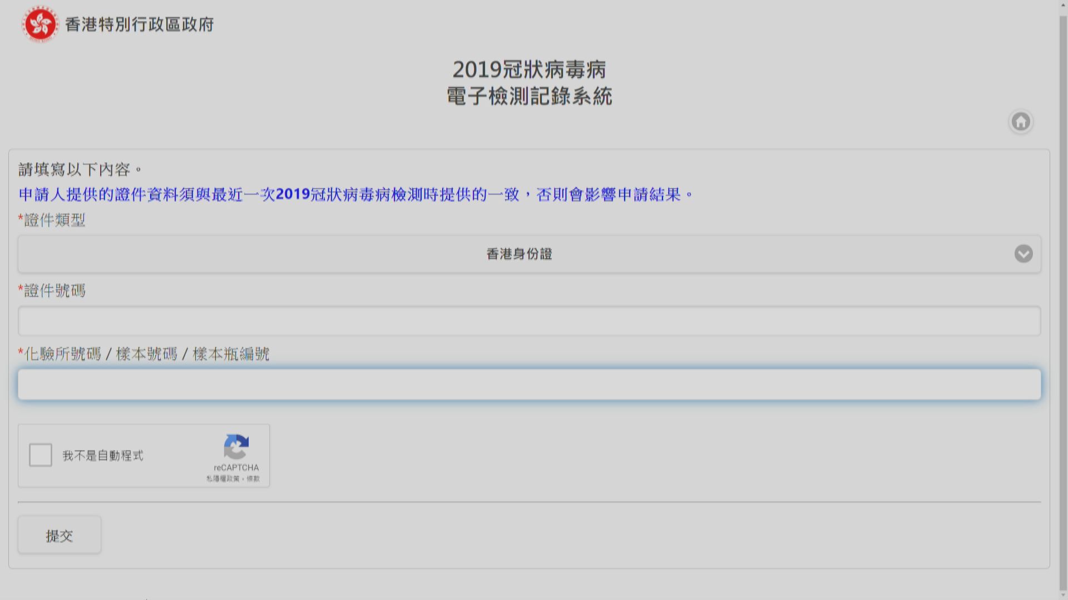This screenshot has width=1068, height=600.
Task: Click the chevron on the 證件類型 selector
Action: 1023,254
